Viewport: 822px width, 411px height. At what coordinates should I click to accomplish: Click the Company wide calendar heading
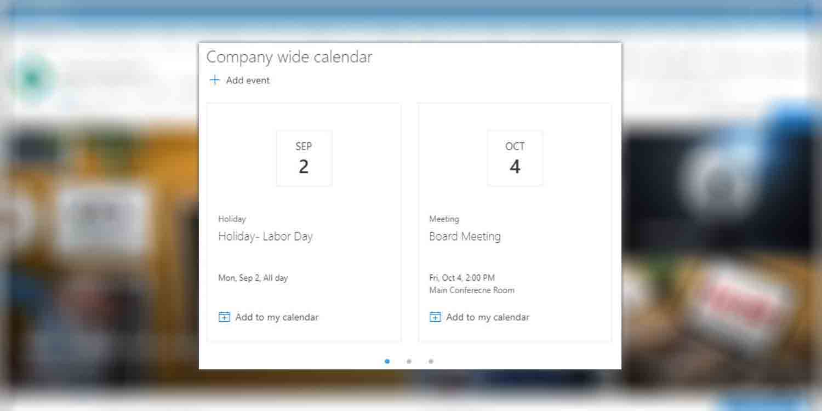pyautogui.click(x=289, y=56)
